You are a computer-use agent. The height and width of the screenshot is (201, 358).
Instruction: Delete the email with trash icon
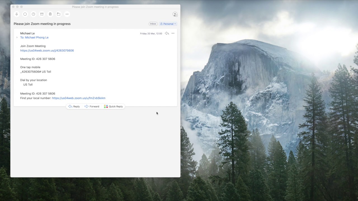[x=50, y=14]
